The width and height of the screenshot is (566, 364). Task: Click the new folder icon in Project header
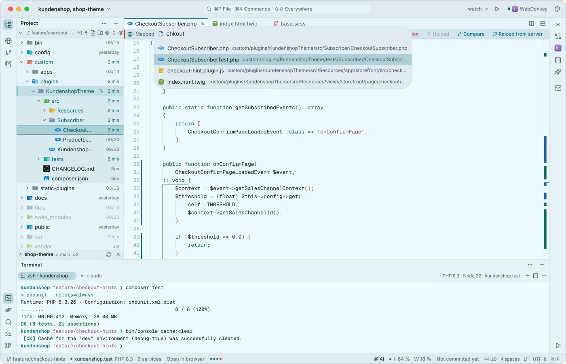[100, 33]
